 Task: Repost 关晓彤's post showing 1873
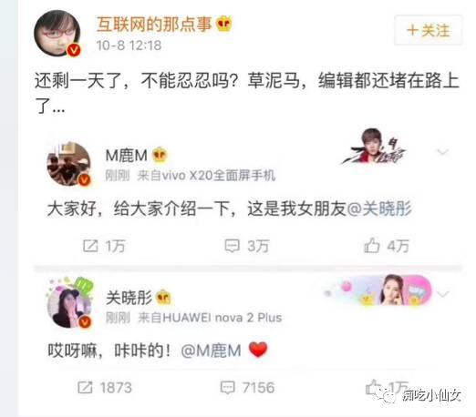(x=85, y=387)
